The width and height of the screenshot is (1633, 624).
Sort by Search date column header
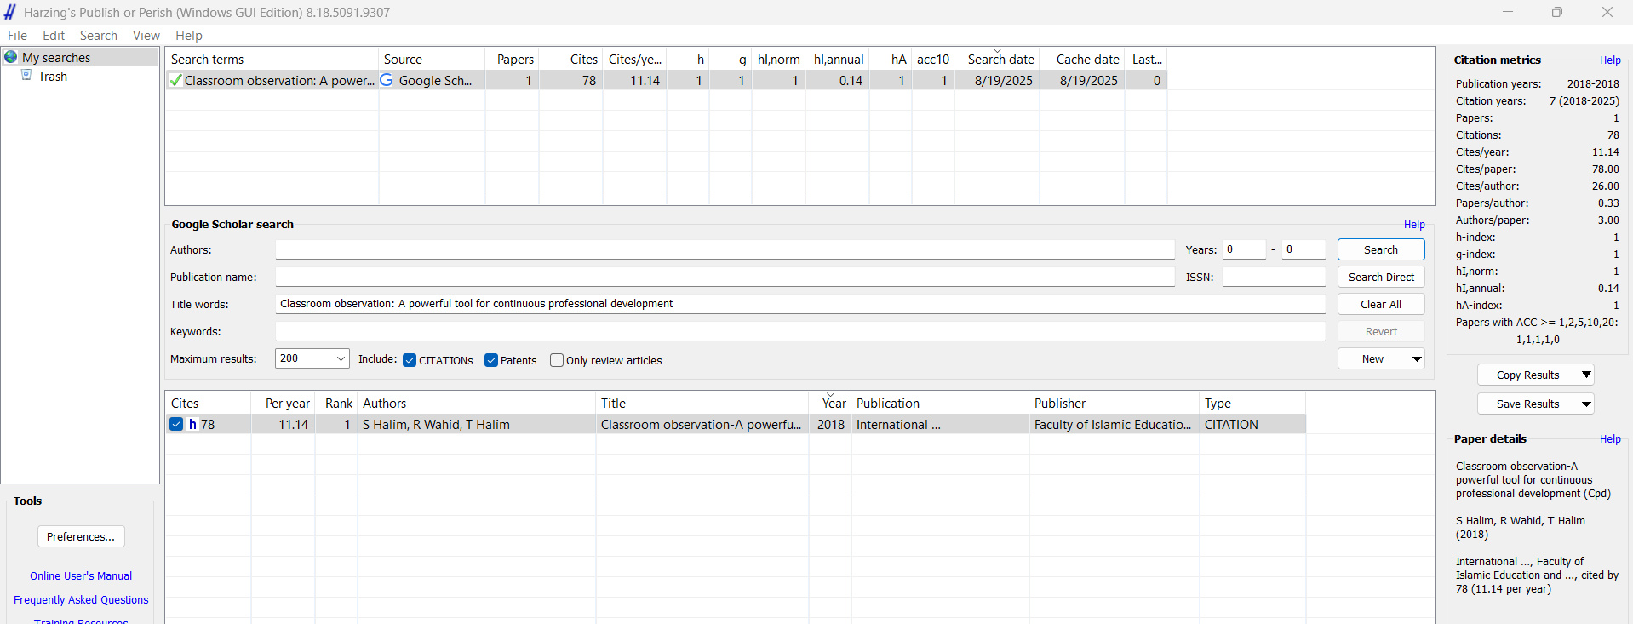997,59
